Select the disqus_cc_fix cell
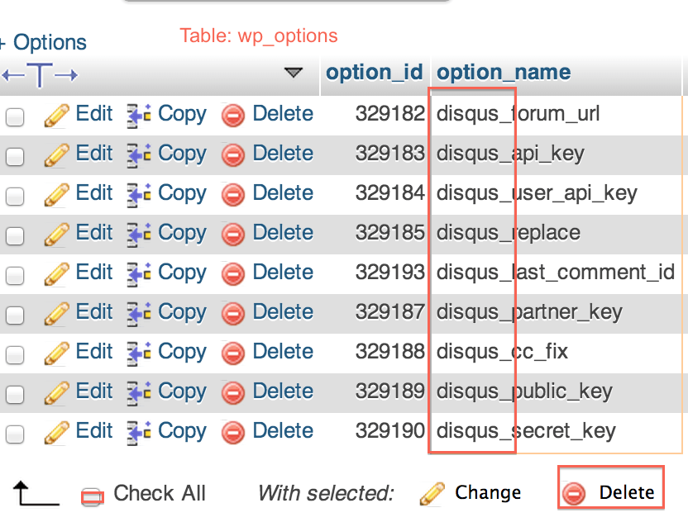 coord(556,354)
